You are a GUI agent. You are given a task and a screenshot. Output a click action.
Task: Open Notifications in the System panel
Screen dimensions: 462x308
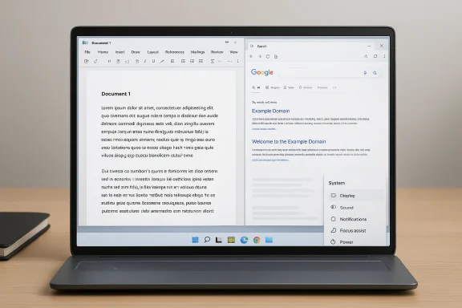[355, 219]
